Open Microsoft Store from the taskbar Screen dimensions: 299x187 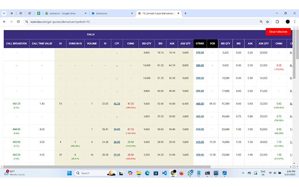click(x=156, y=173)
